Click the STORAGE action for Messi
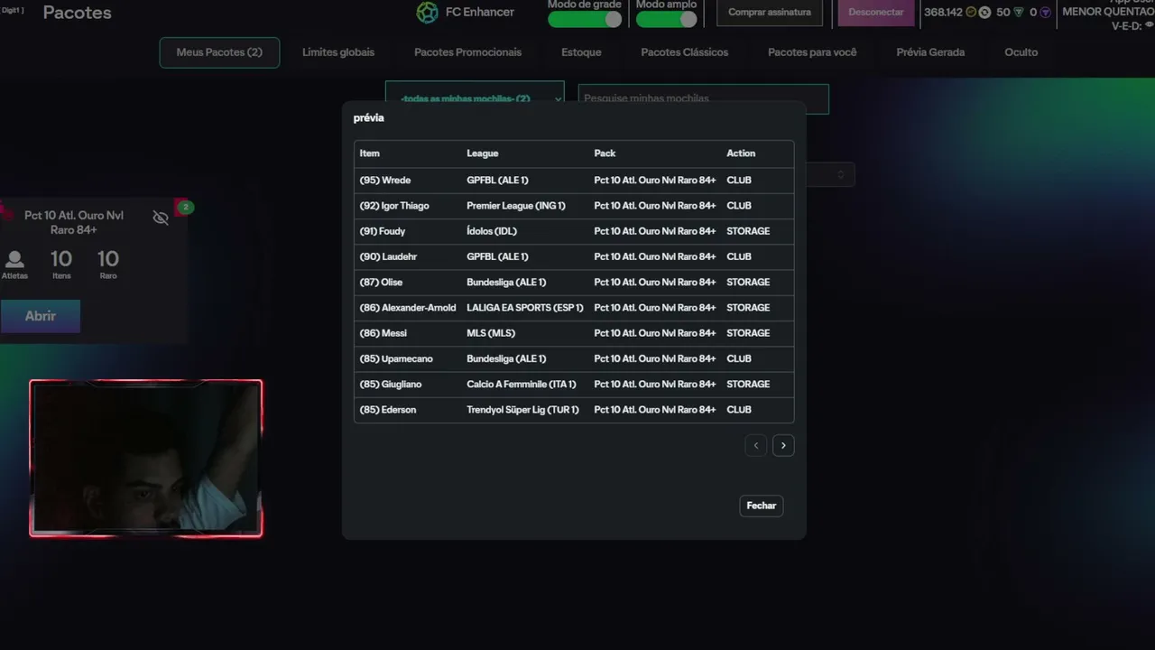The image size is (1155, 650). coord(748,333)
